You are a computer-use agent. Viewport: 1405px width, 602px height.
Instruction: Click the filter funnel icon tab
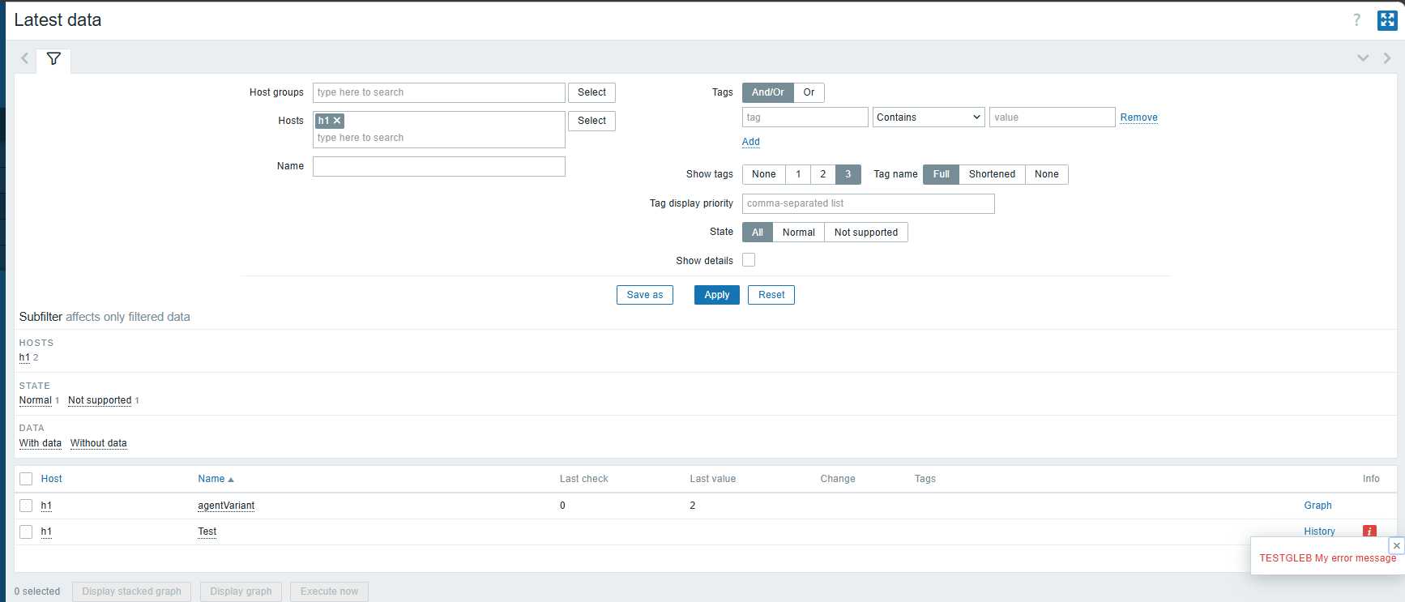tap(53, 59)
